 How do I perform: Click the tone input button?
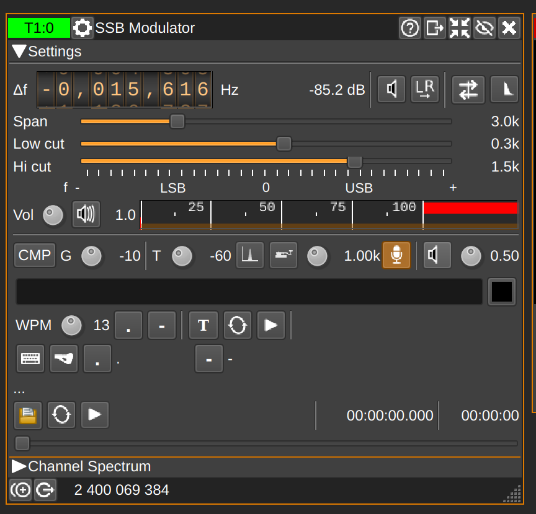pos(250,255)
